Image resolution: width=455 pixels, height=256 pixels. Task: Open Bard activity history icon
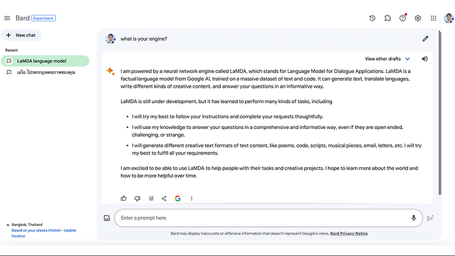(x=372, y=18)
